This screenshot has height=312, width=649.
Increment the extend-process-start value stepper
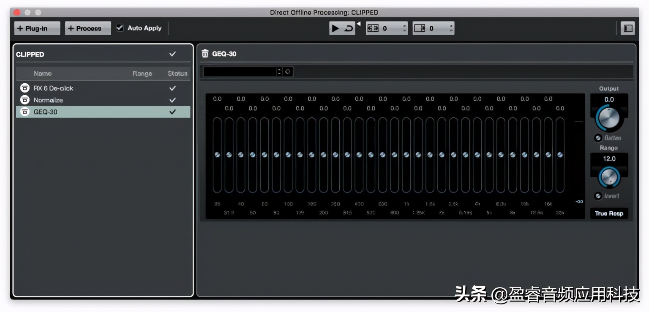pyautogui.click(x=404, y=26)
